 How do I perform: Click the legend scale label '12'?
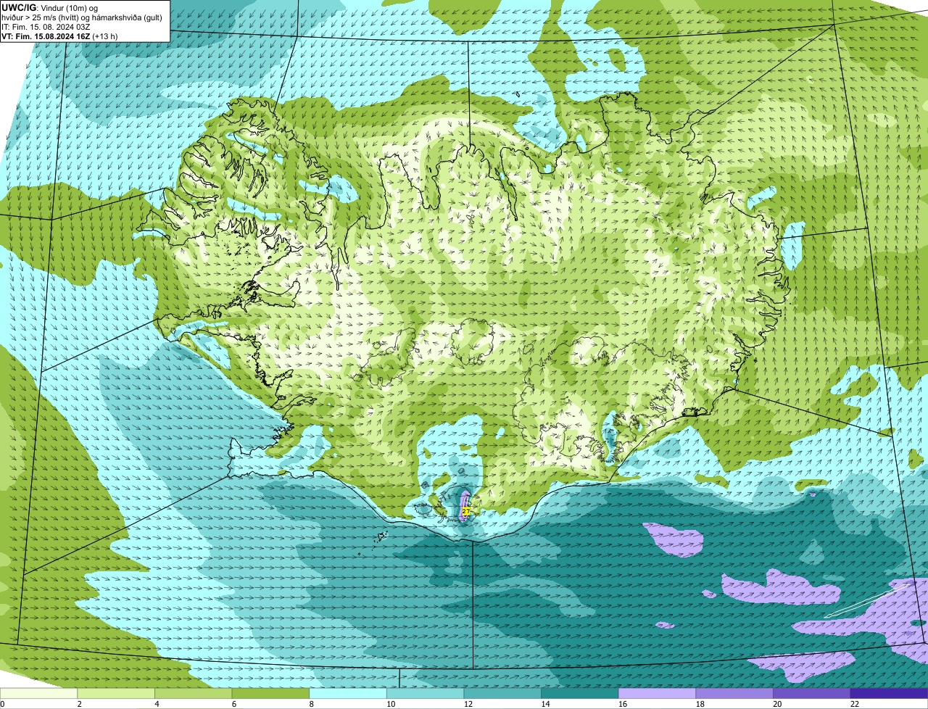click(x=468, y=704)
